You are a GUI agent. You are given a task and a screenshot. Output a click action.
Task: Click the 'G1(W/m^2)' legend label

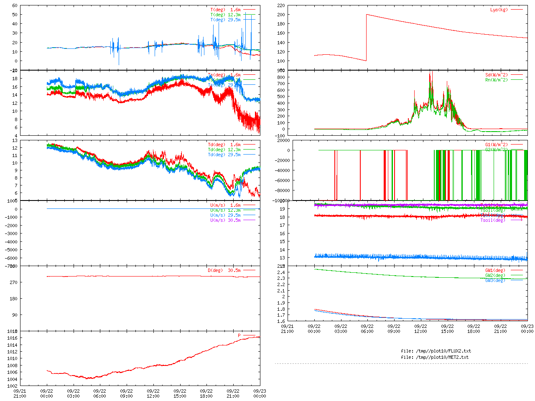coord(497,145)
